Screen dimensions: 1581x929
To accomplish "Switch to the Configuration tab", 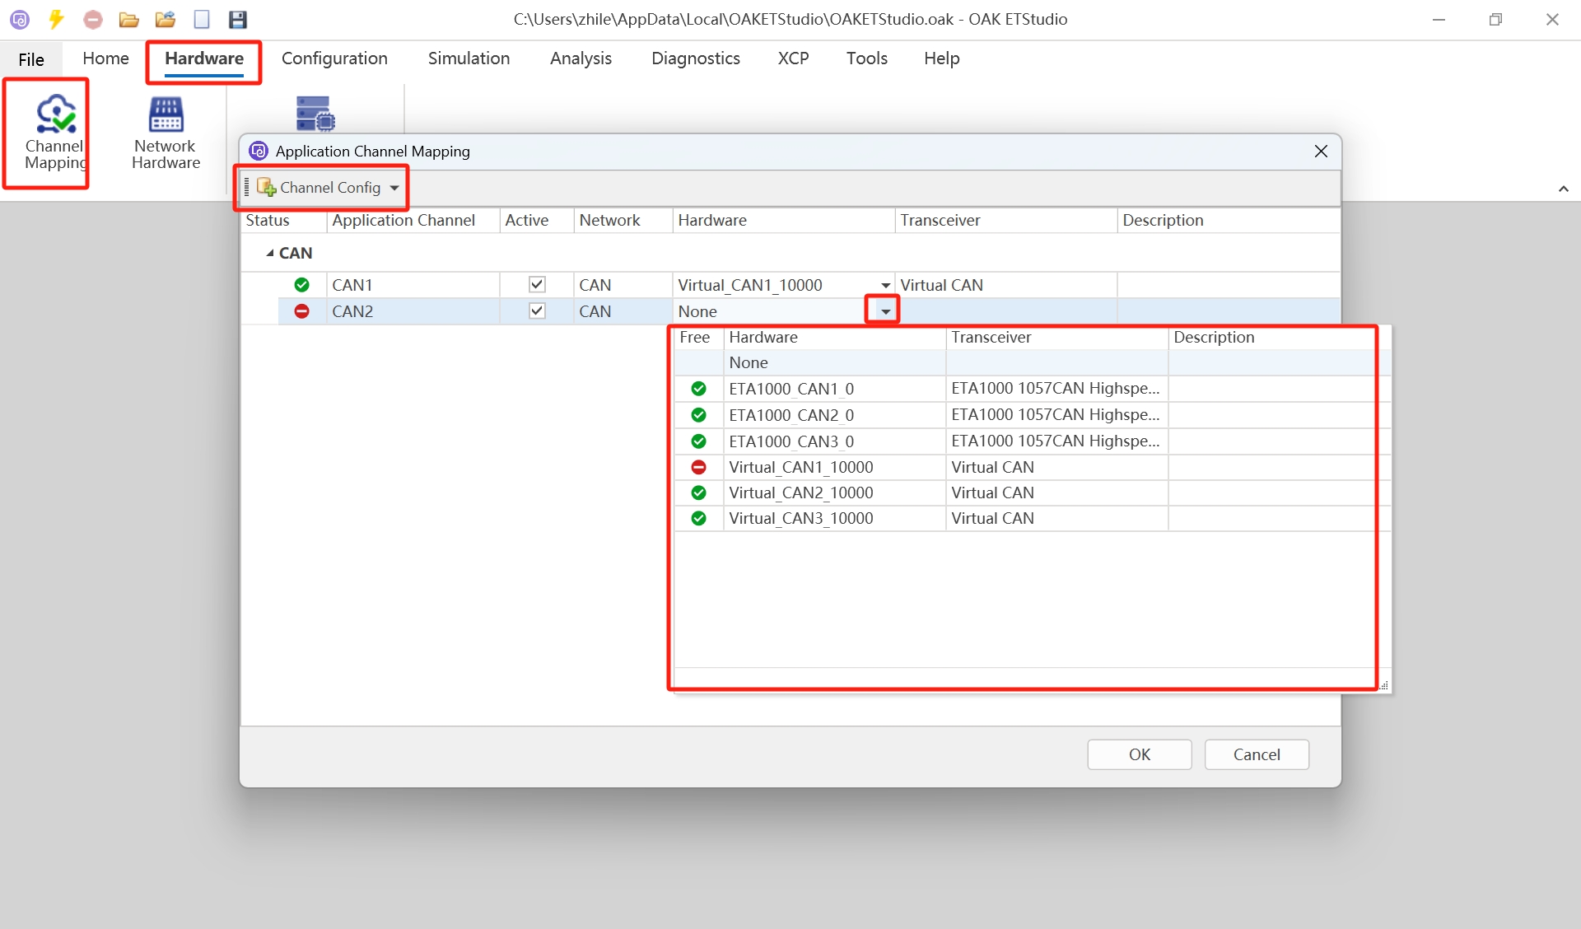I will click(x=334, y=58).
